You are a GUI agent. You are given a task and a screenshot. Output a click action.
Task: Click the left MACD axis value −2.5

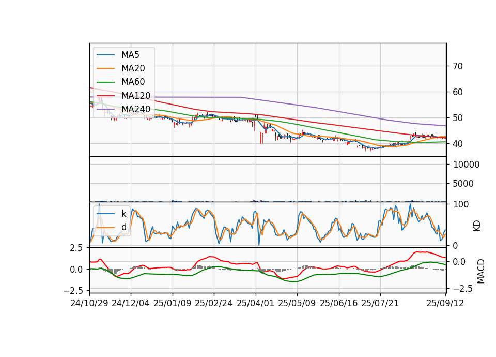point(73,290)
